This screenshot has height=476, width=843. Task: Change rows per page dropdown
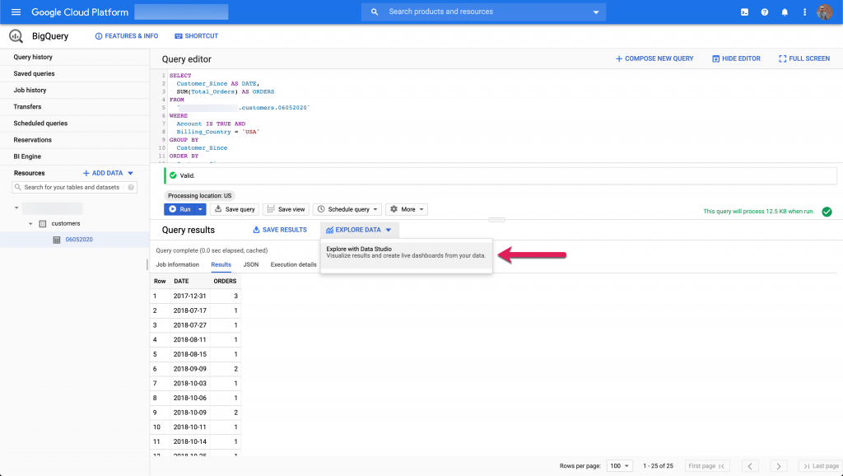coord(619,466)
